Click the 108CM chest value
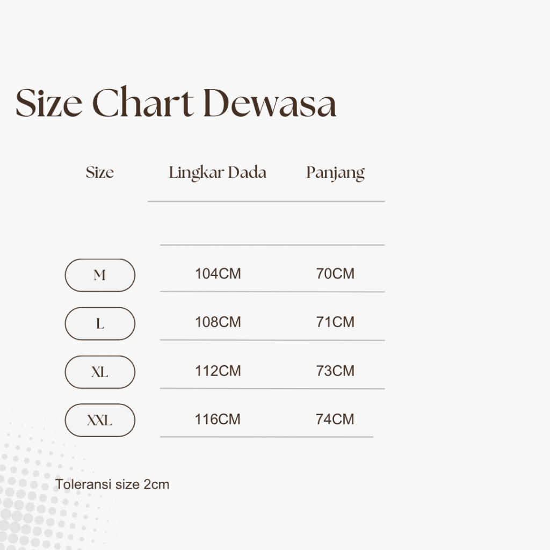The height and width of the screenshot is (550, 550). (x=218, y=322)
